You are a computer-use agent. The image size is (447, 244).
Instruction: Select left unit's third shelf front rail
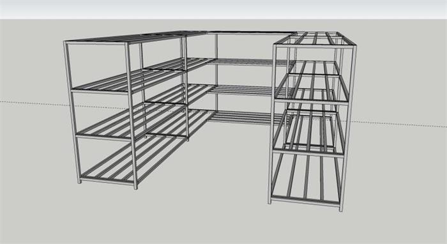pyautogui.click(x=105, y=137)
